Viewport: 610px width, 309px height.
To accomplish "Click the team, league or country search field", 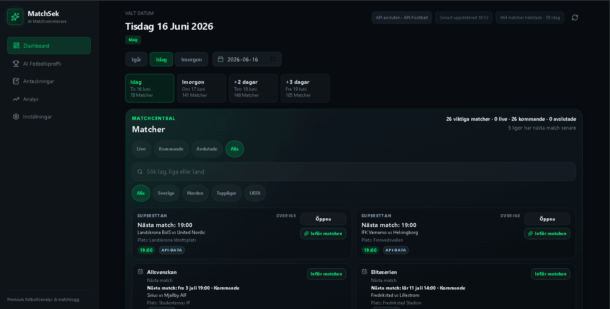I will point(354,172).
